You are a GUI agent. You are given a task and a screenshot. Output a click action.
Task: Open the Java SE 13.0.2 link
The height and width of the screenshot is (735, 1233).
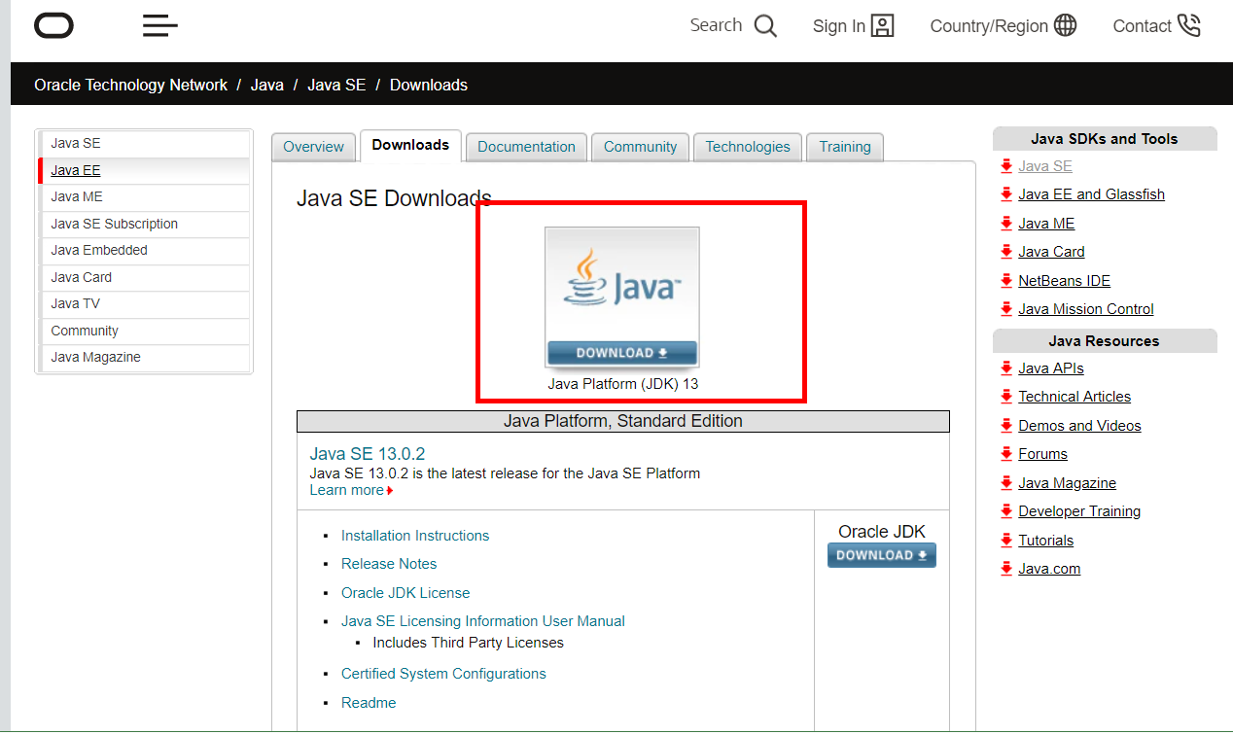point(368,454)
